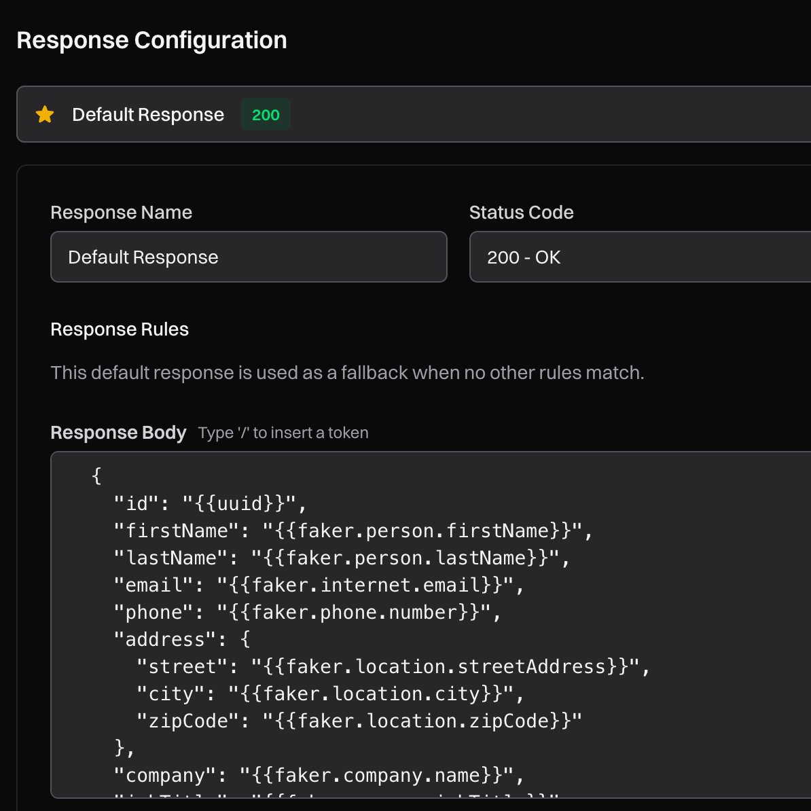Click the "Type '/' to insert a token" hint
Viewport: 811px width, 811px height.
coord(283,433)
